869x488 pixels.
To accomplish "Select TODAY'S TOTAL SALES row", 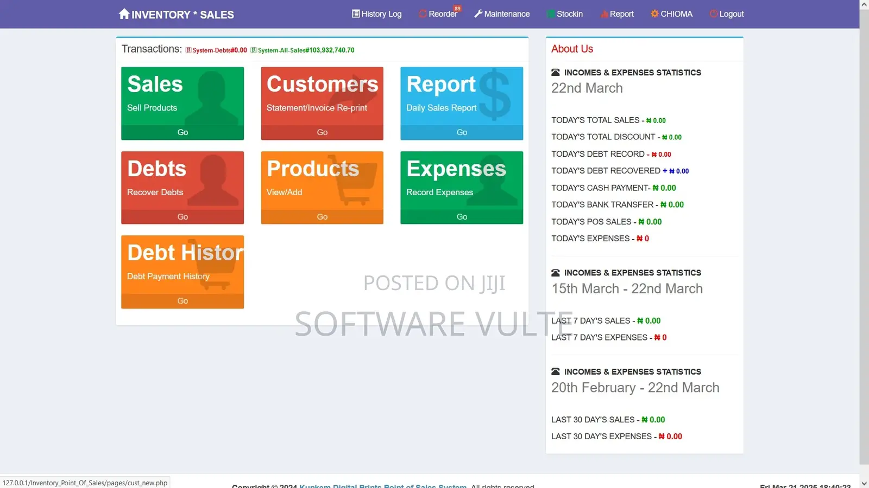I will click(608, 120).
